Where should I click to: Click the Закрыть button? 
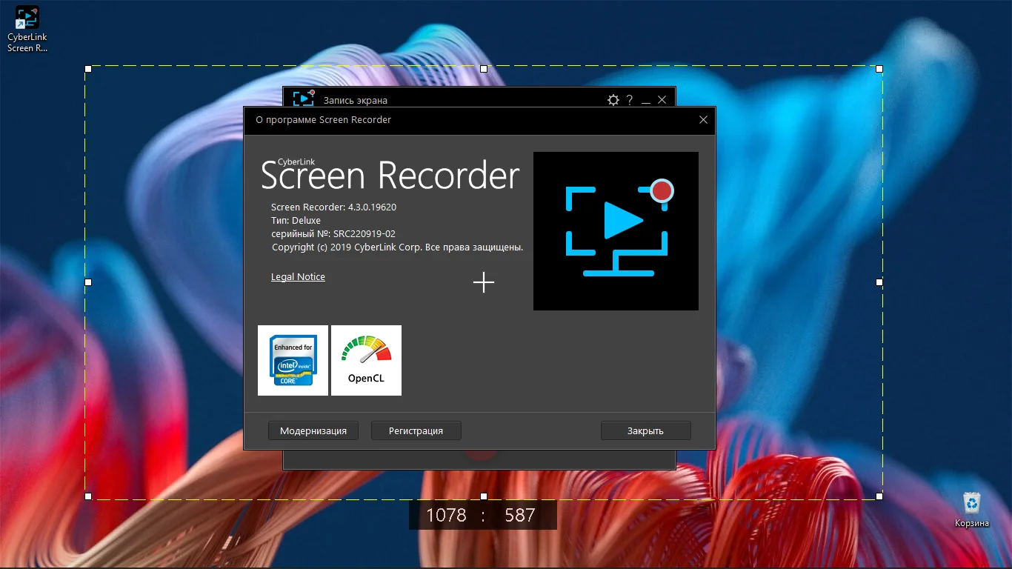645,430
